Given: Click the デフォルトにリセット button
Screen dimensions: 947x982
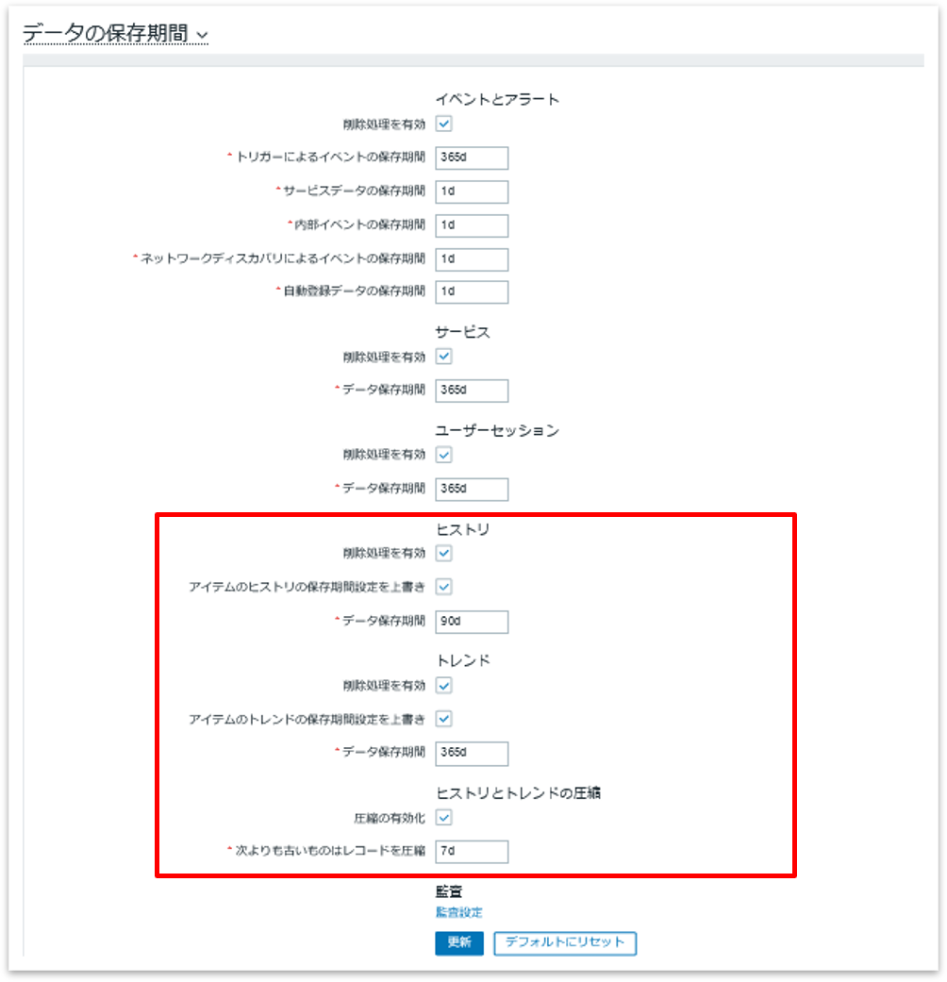Looking at the screenshot, I should click(x=565, y=943).
